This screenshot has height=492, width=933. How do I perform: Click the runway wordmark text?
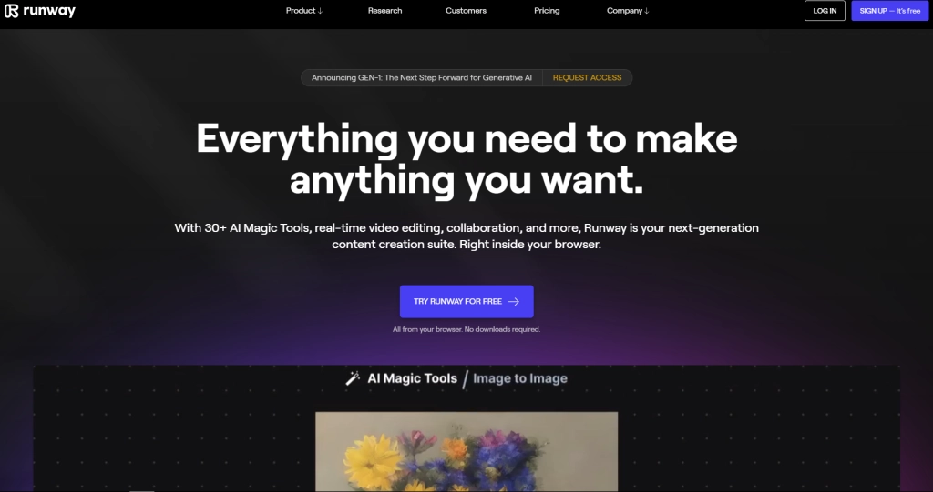coord(49,11)
